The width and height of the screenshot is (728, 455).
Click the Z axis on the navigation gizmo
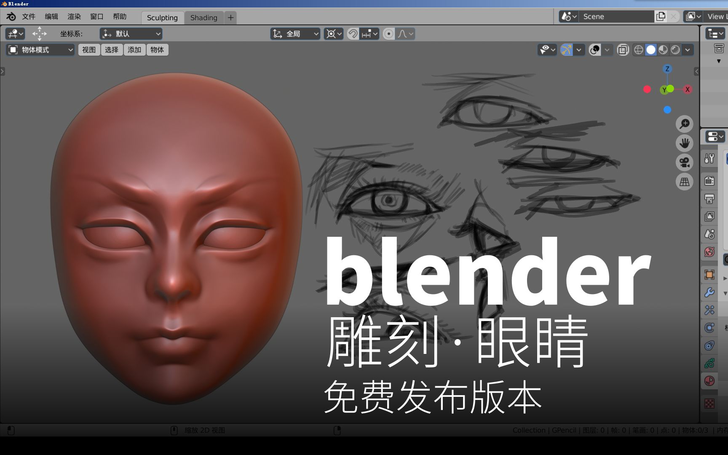pyautogui.click(x=667, y=69)
